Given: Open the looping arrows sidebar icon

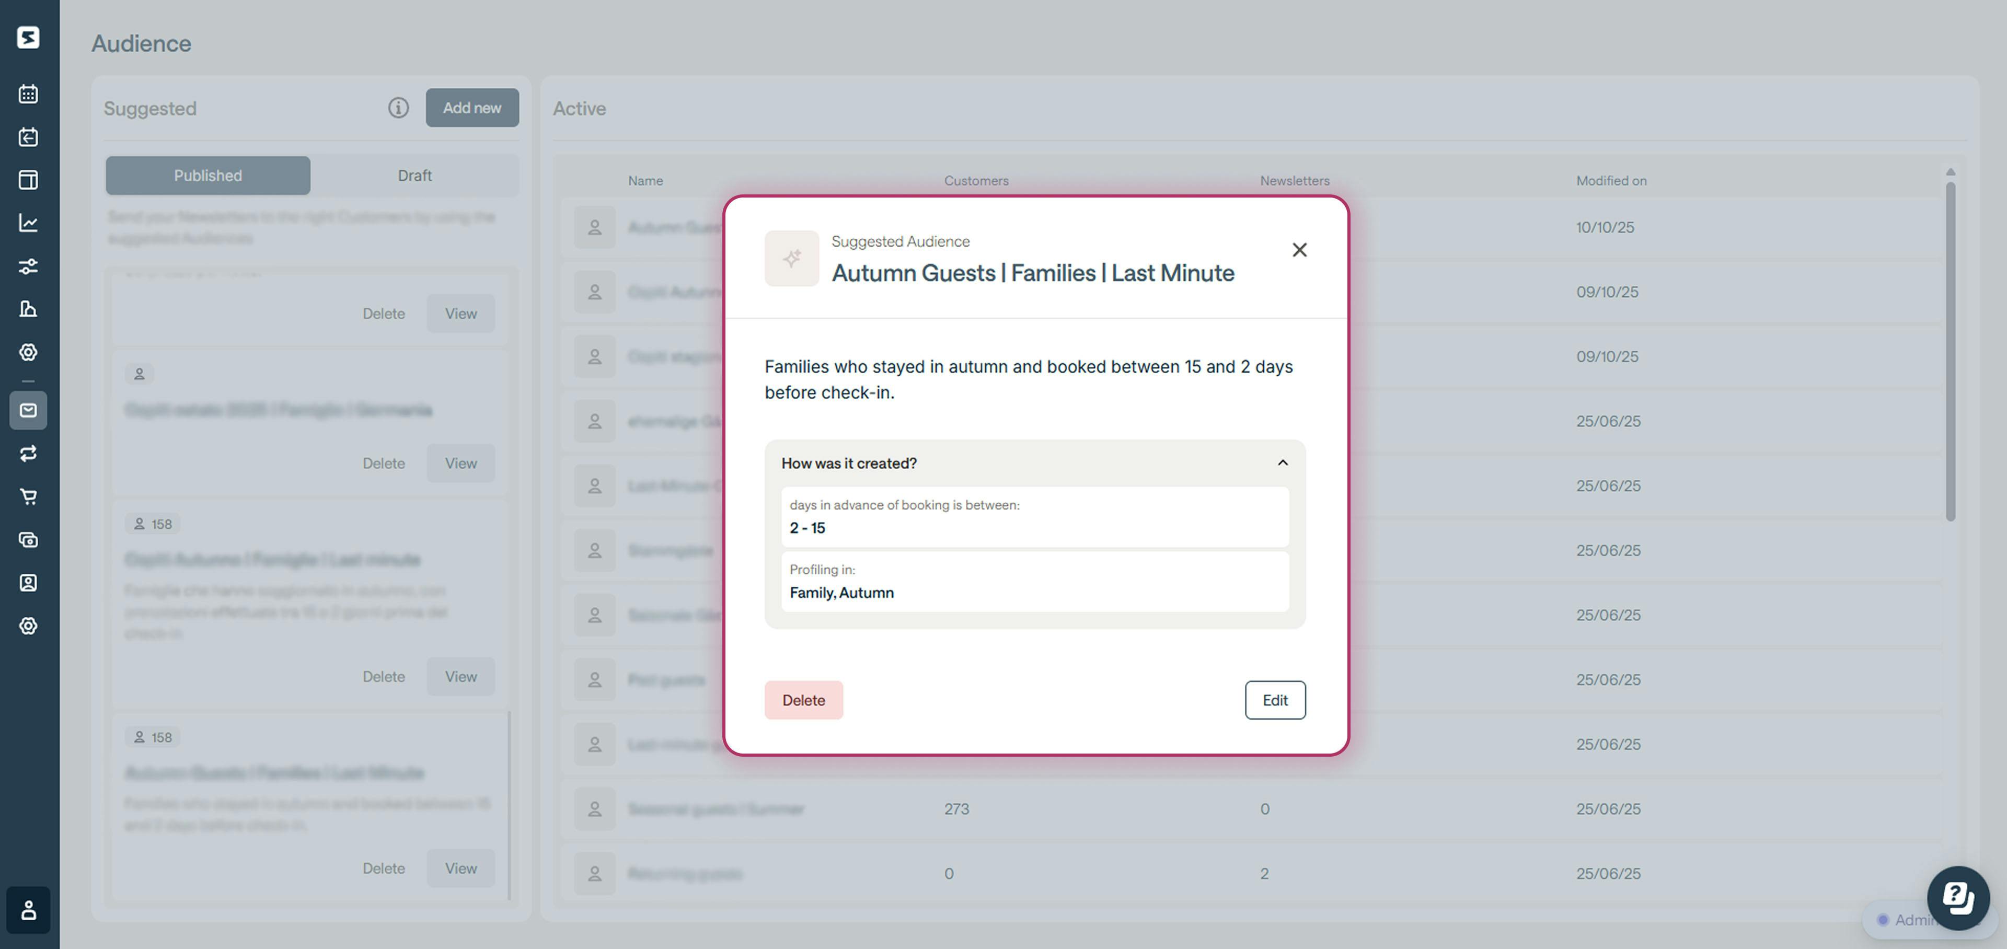Looking at the screenshot, I should click(x=28, y=454).
